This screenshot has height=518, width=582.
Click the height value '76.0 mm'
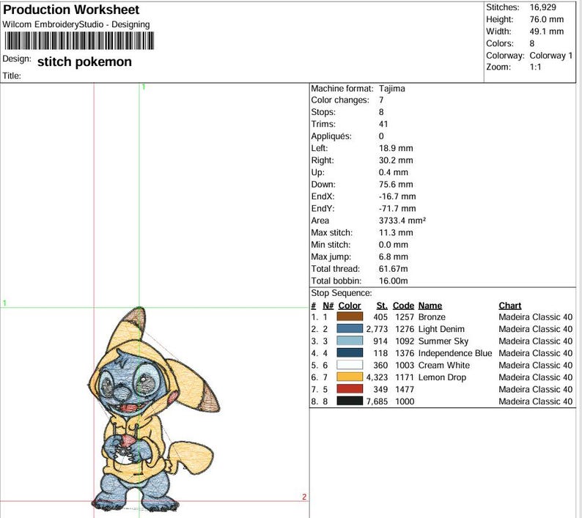pyautogui.click(x=547, y=19)
